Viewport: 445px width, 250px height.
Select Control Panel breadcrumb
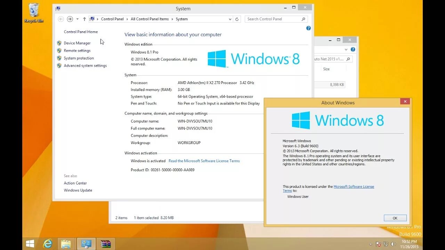pyautogui.click(x=112, y=19)
